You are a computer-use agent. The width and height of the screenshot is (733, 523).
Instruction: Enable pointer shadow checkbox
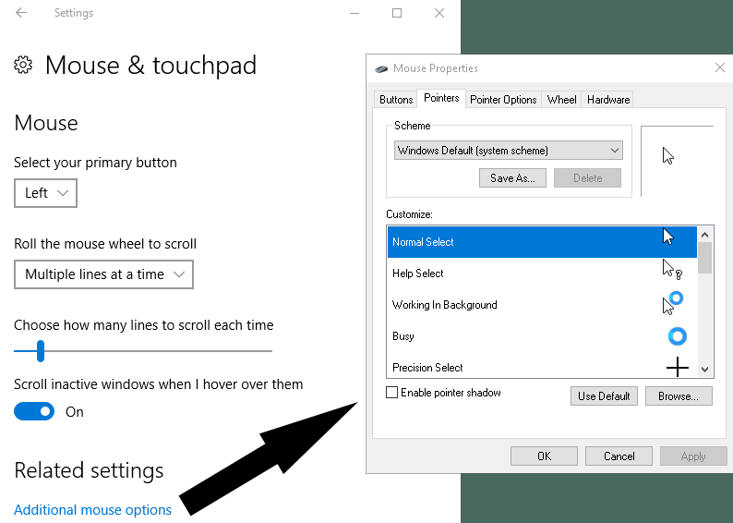391,392
